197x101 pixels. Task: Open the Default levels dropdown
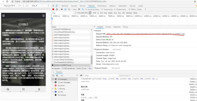[x=125, y=75]
